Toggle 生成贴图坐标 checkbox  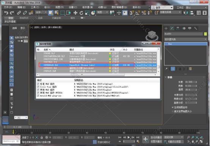click(x=173, y=107)
